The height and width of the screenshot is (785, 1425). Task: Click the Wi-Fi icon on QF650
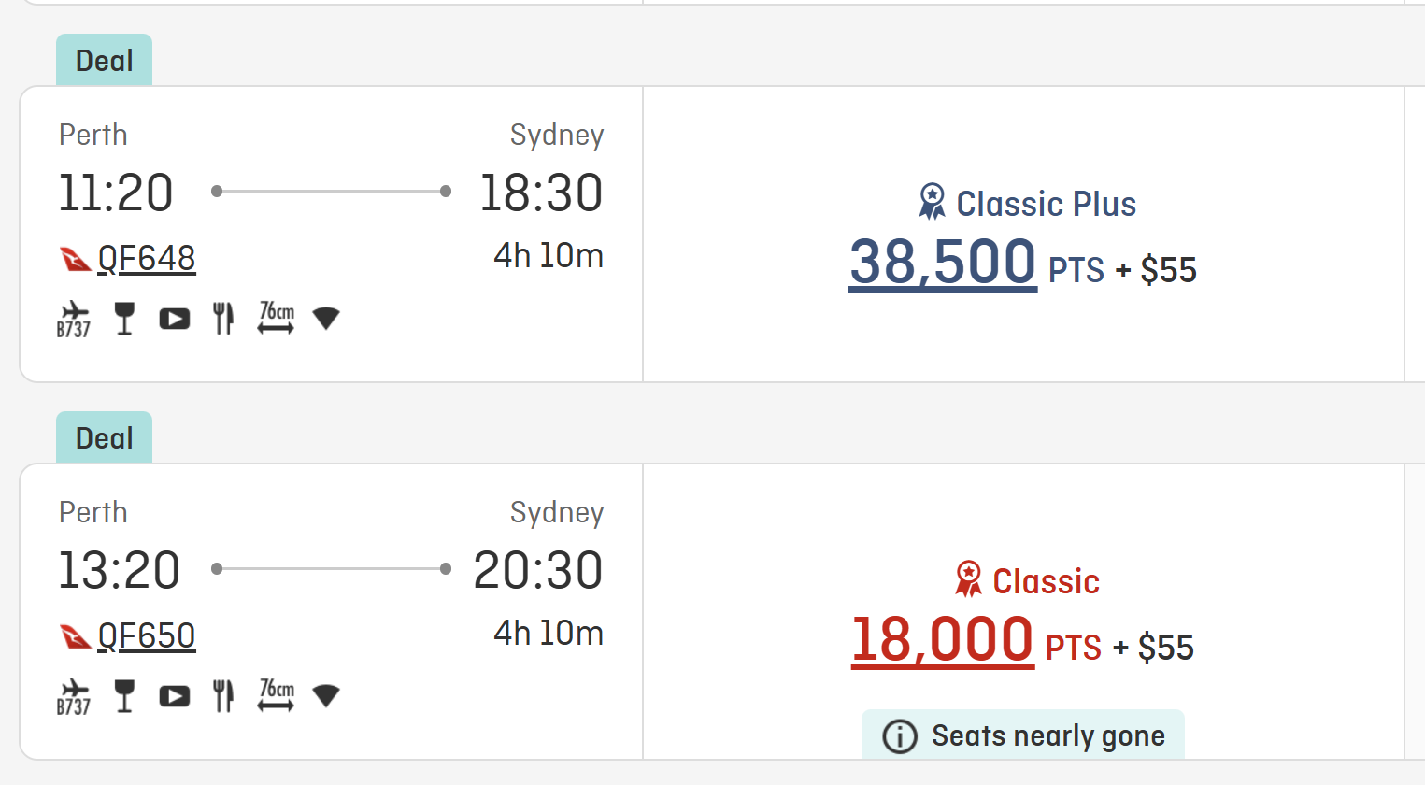326,696
